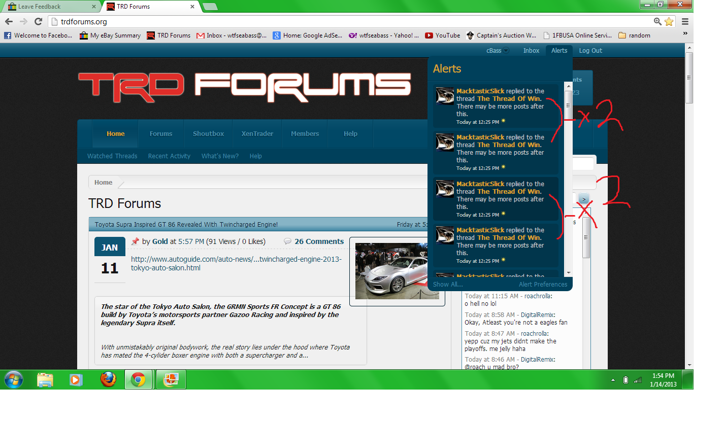The image size is (724, 421).
Task: Click the Home breadcrumb
Action: pos(103,182)
